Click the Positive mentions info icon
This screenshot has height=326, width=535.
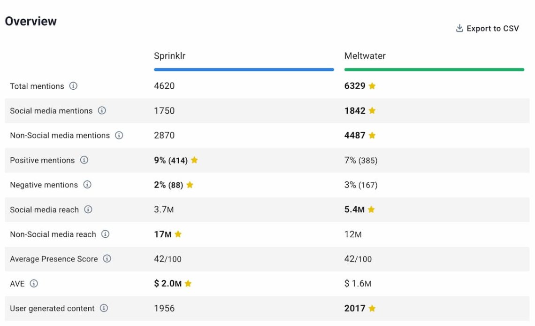pos(84,160)
